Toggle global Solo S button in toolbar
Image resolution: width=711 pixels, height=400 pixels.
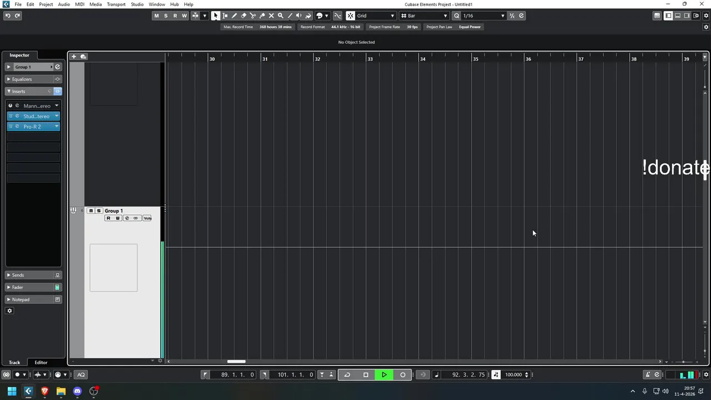click(166, 16)
